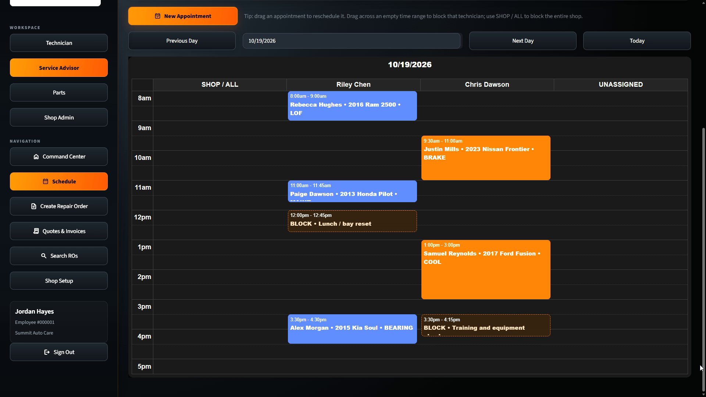Viewport: 706px width, 397px height.
Task: Click the magnifier icon on Search ROs
Action: click(44, 256)
